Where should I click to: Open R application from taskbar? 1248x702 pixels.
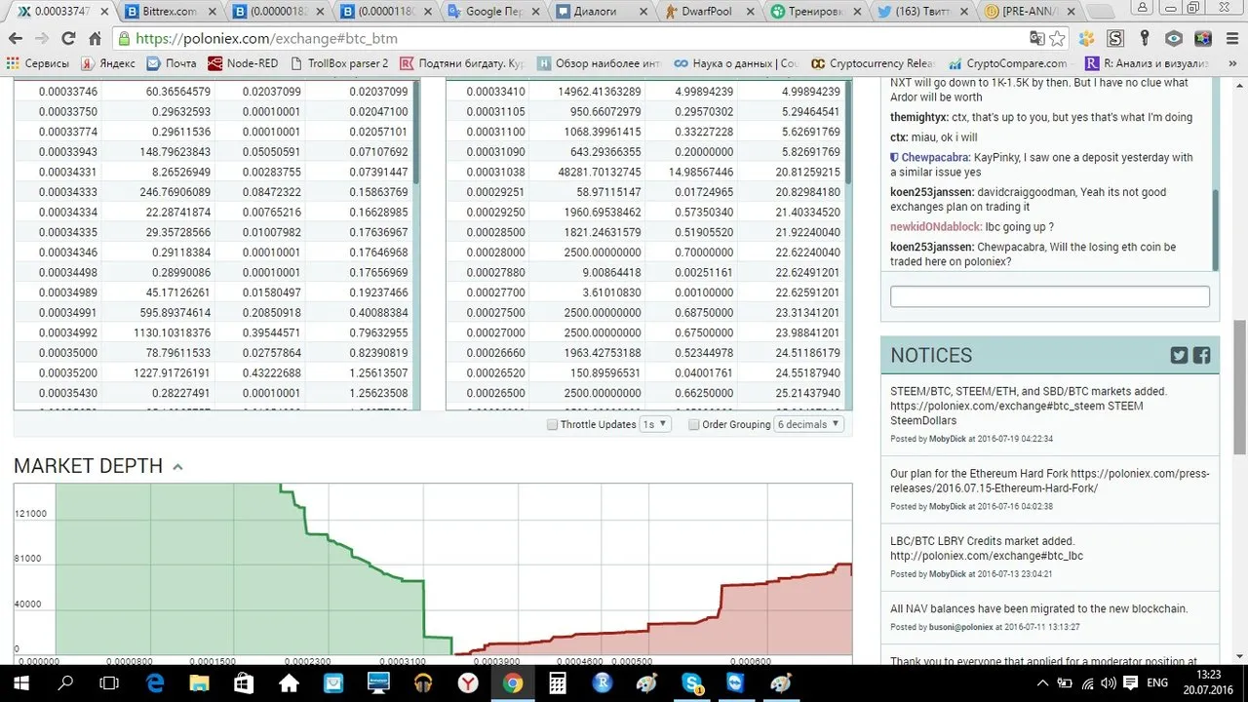(603, 683)
